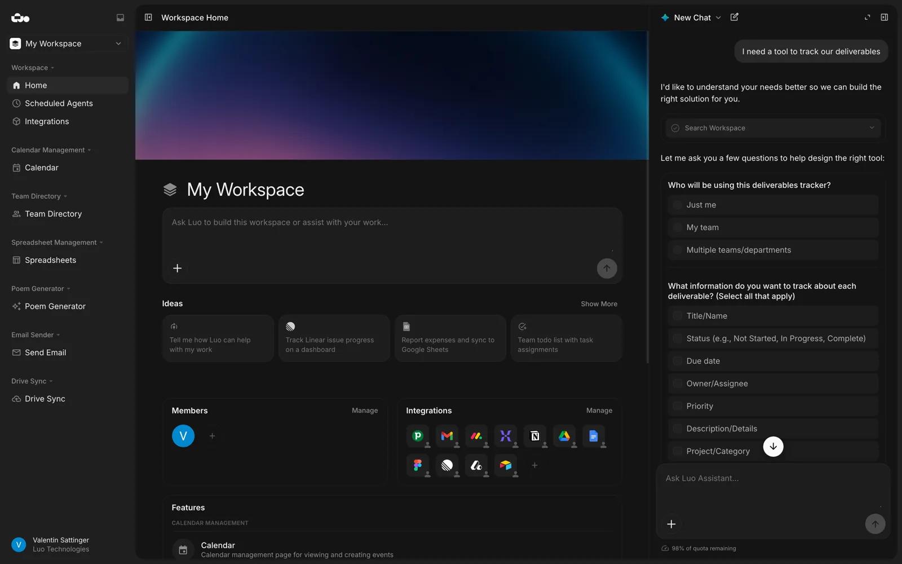Open the Notion integration icon
Screen dimensions: 902x564
coord(534,436)
